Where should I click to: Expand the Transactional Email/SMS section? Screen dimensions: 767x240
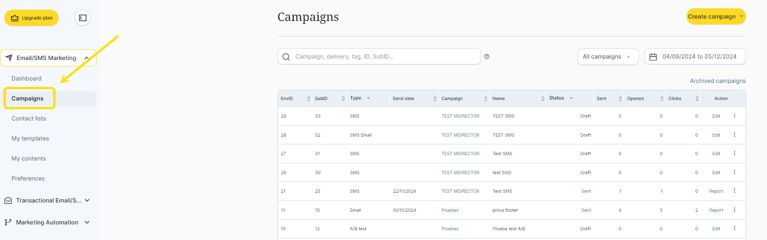[87, 200]
